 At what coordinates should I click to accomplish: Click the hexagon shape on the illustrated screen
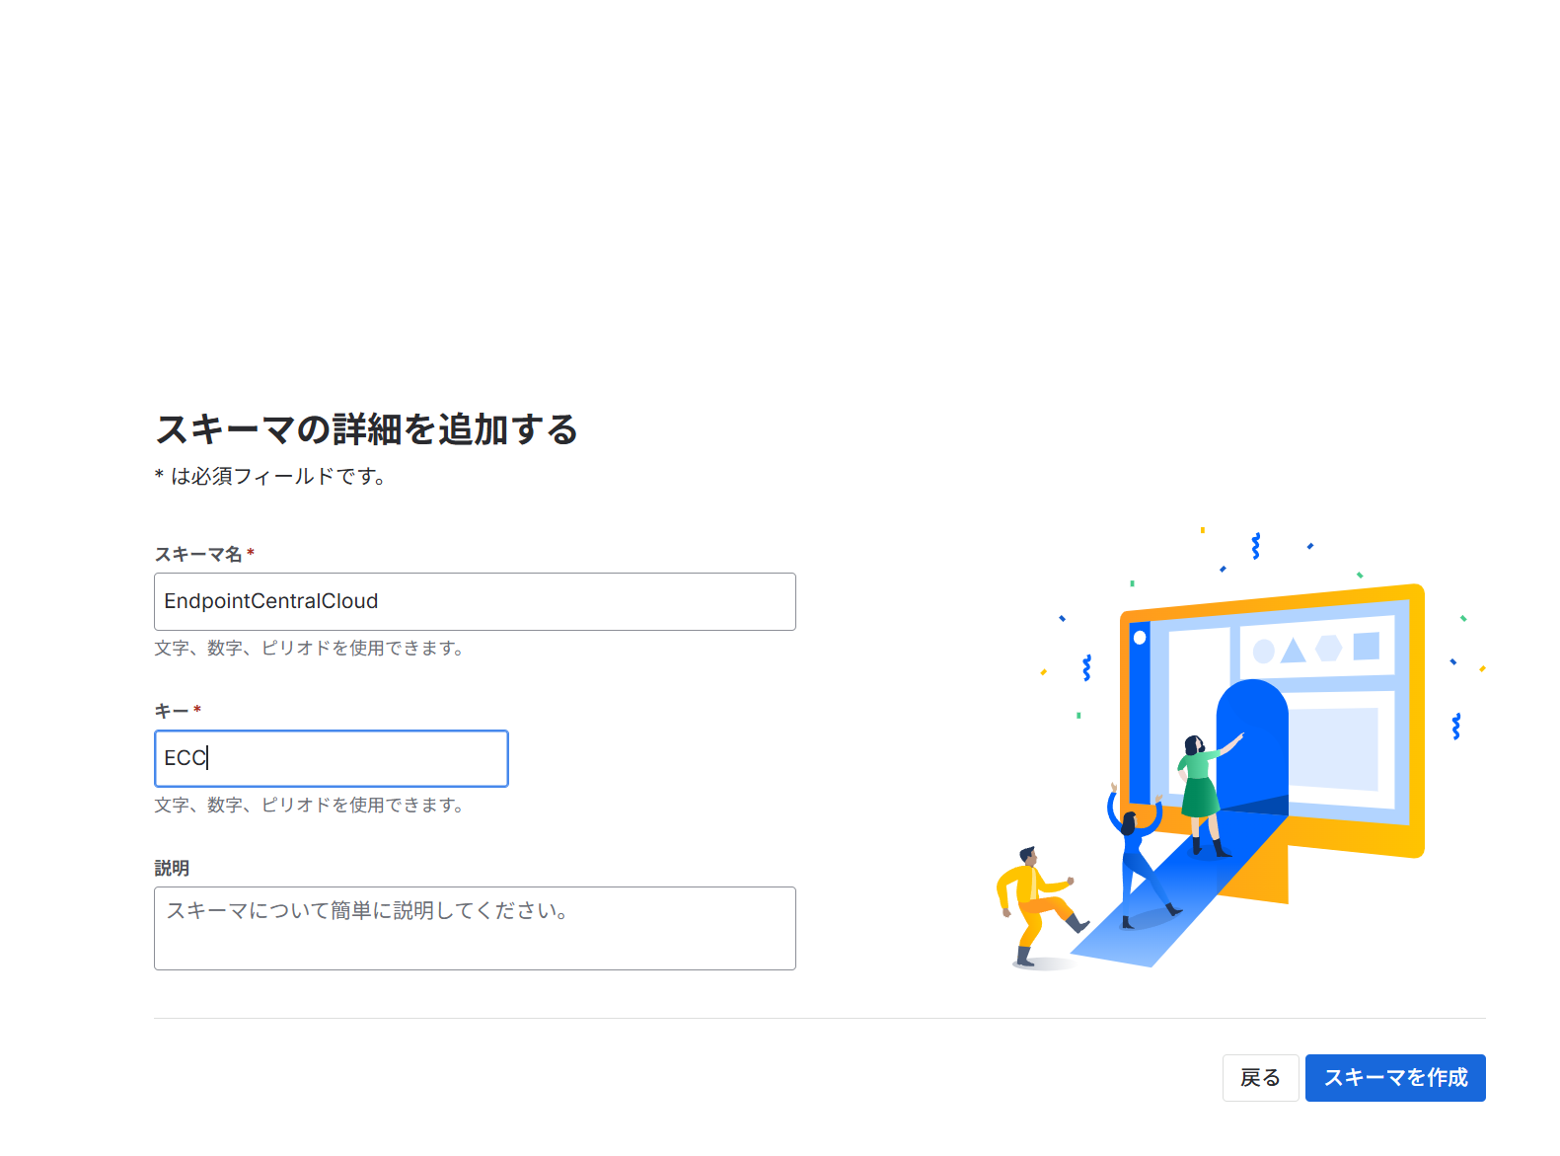(1329, 648)
